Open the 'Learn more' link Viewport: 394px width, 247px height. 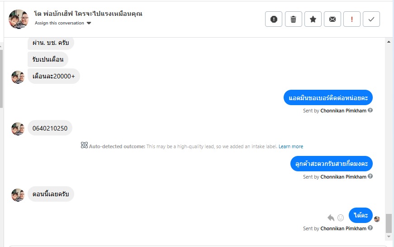coord(291,146)
